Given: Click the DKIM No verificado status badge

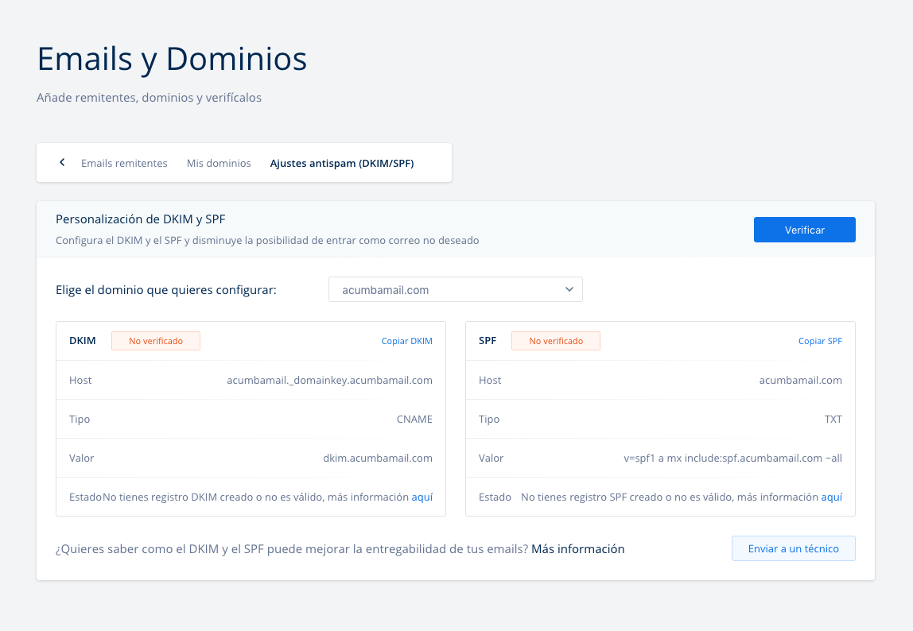Looking at the screenshot, I should [156, 341].
